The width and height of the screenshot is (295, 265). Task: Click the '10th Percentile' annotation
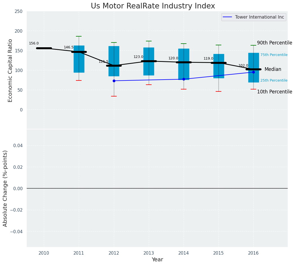pos(274,92)
